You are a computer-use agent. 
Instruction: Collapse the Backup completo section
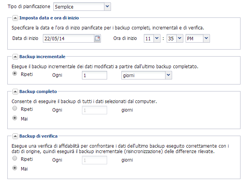pyautogui.click(x=15, y=92)
